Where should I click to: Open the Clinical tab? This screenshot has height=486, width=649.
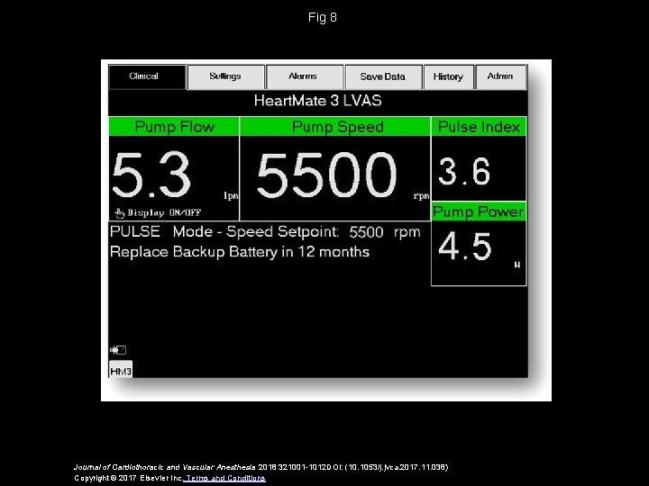147,76
